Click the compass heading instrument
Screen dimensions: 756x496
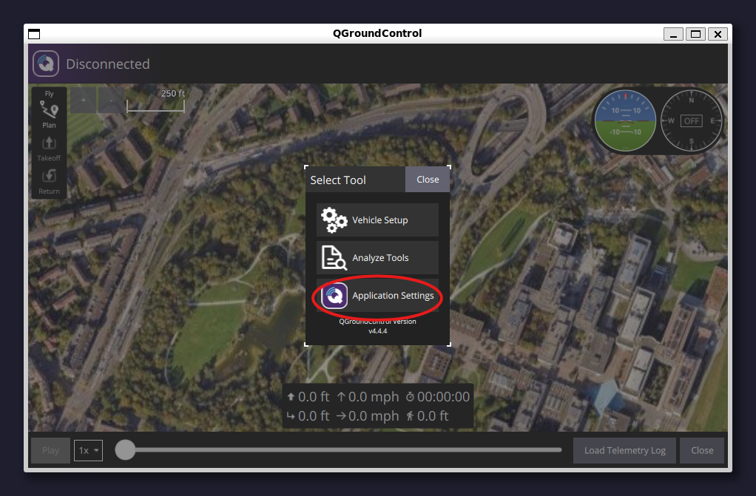pyautogui.click(x=691, y=120)
